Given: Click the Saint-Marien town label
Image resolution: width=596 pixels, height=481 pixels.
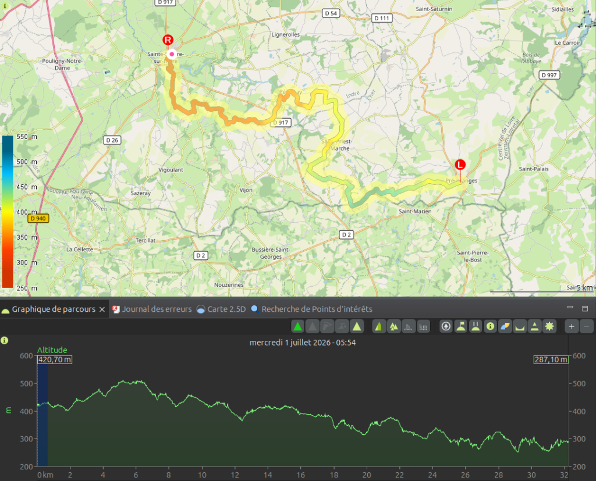Looking at the screenshot, I should [415, 211].
